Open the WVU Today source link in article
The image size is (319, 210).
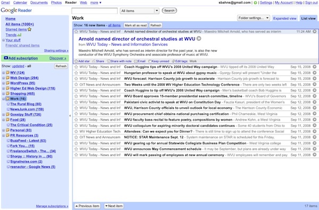pyautogui.click(x=127, y=44)
